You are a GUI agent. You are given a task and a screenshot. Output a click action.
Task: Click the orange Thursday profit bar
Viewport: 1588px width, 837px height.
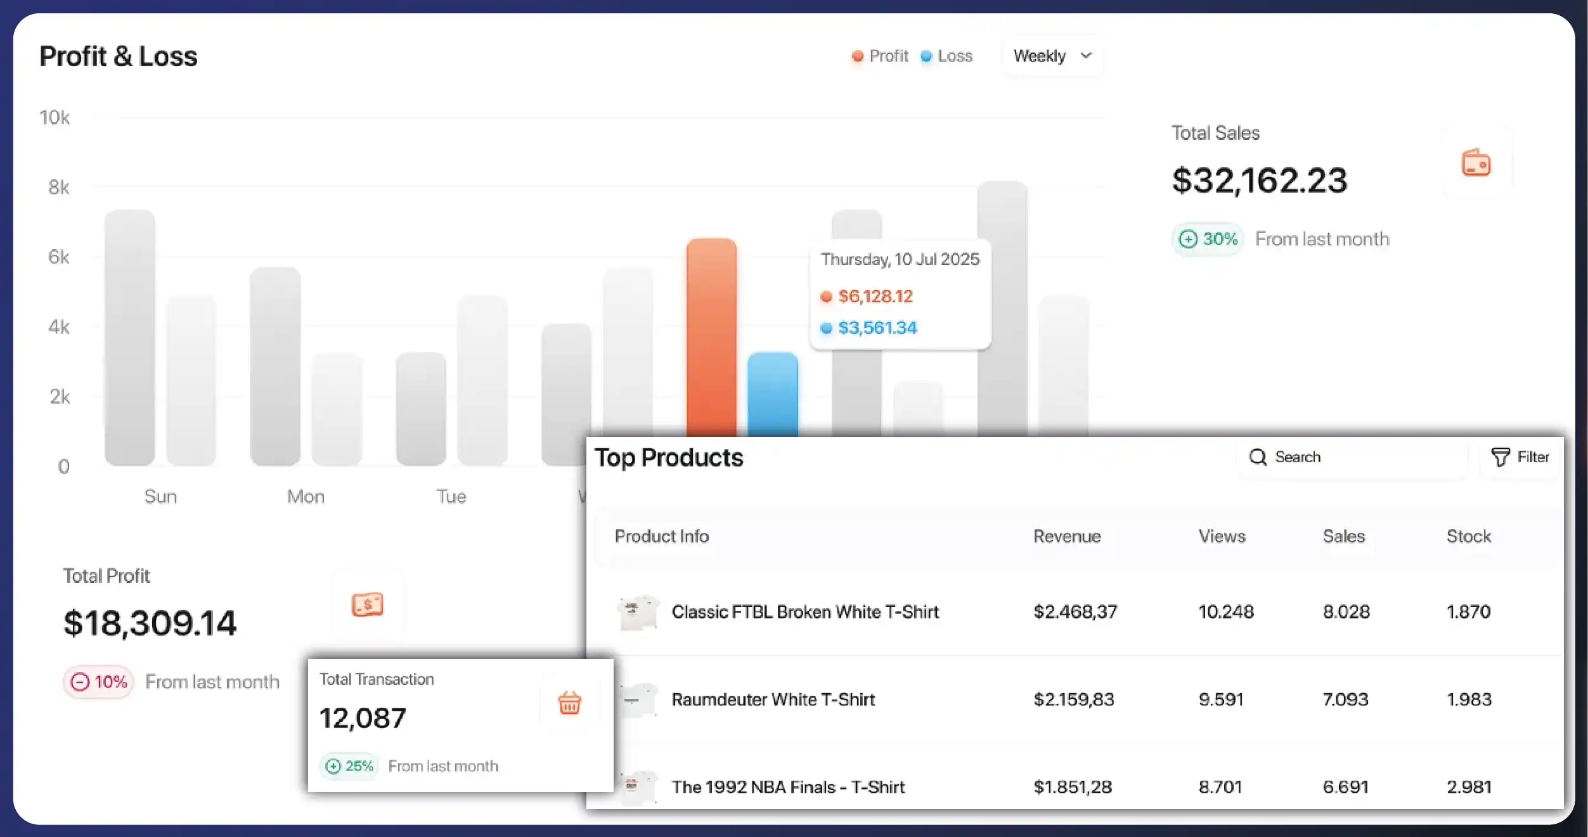pyautogui.click(x=711, y=336)
